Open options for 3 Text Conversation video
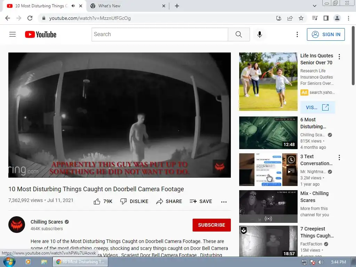Screen dimensions: 356x267 pos(339,157)
